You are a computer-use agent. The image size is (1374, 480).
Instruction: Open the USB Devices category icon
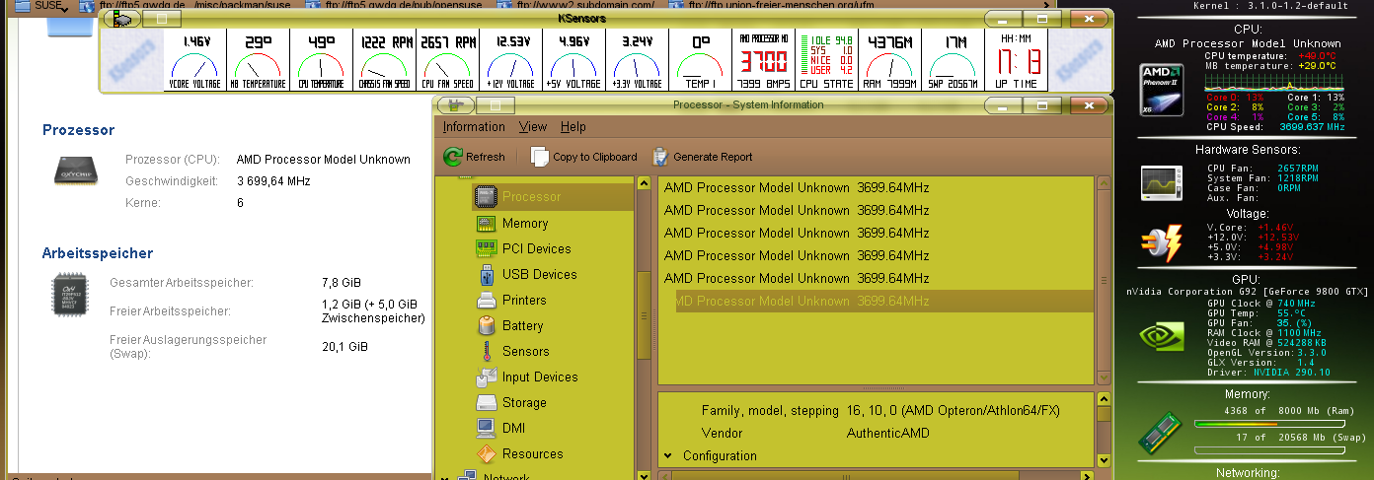pyautogui.click(x=486, y=274)
